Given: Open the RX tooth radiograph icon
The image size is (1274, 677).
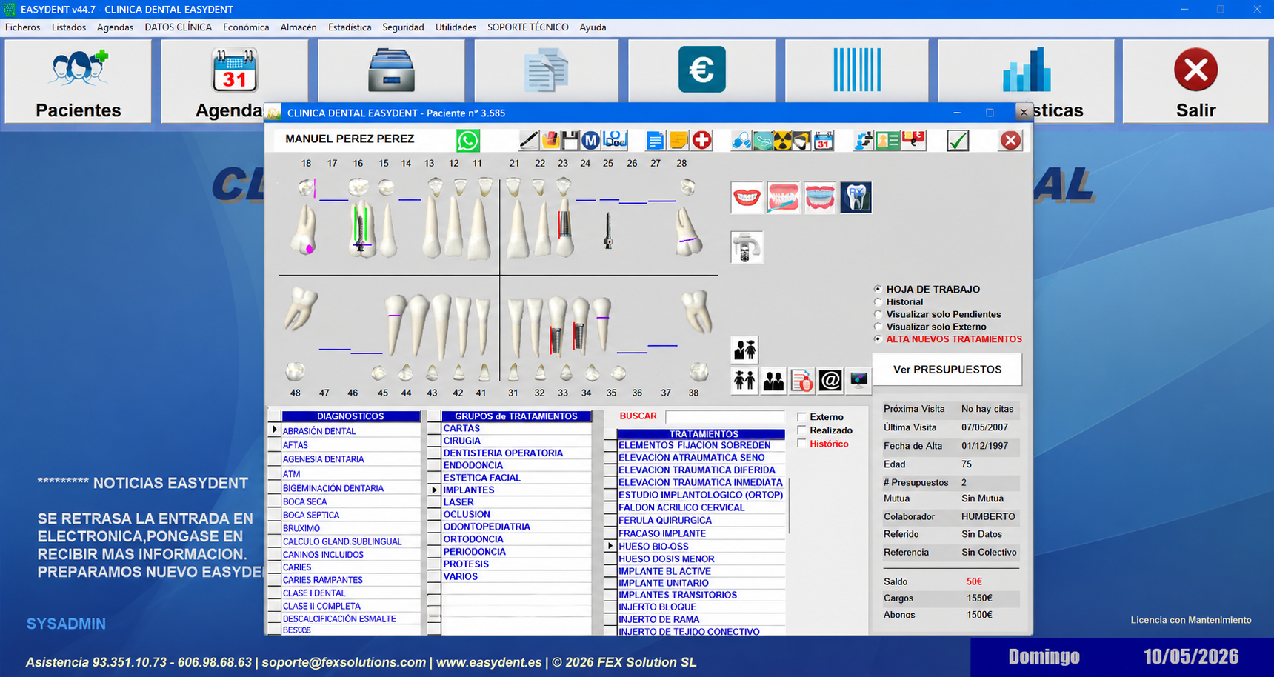Looking at the screenshot, I should point(856,198).
